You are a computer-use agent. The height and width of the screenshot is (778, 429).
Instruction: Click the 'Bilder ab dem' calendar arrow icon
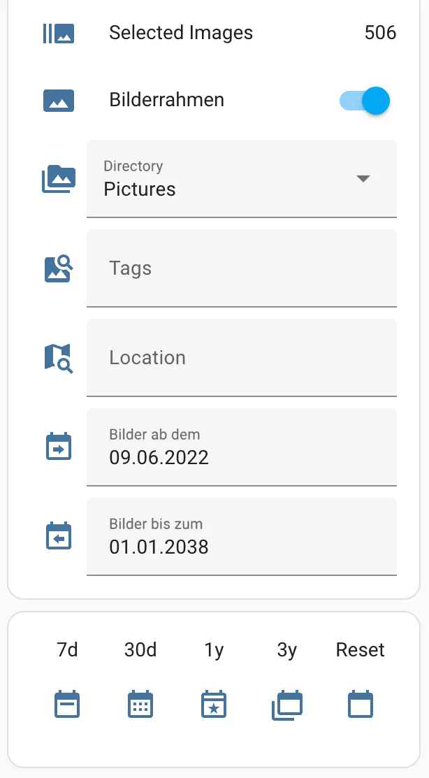[x=59, y=447]
